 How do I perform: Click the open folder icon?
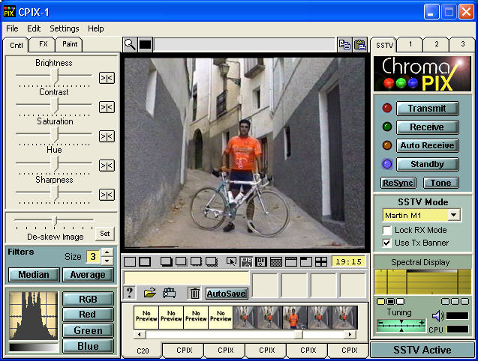150,294
